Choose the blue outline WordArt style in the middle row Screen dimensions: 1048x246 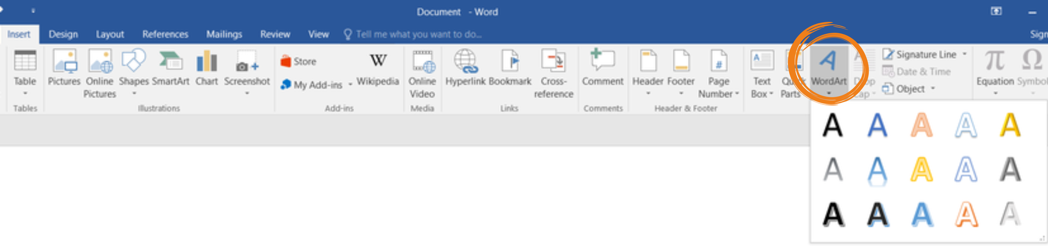966,170
